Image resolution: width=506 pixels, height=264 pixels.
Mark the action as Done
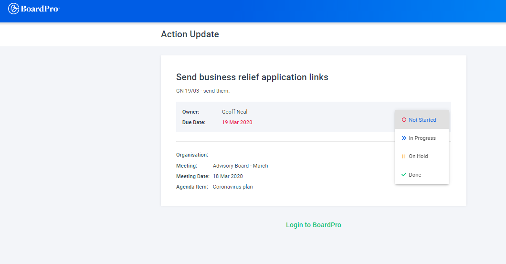point(415,175)
